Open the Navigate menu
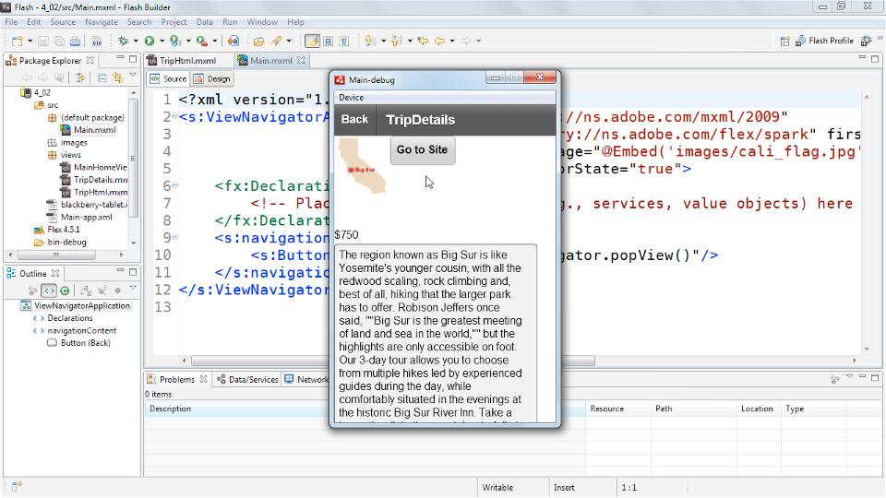The image size is (886, 498). [102, 22]
